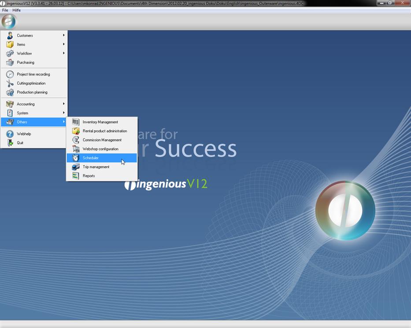This screenshot has height=328, width=411.
Task: Select Quit to exit the application
Action: [x=20, y=143]
